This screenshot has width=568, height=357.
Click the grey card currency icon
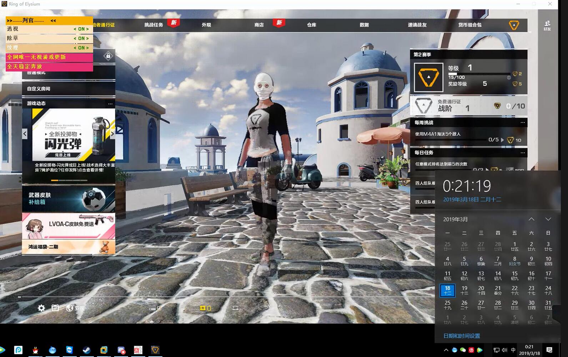[152, 308]
